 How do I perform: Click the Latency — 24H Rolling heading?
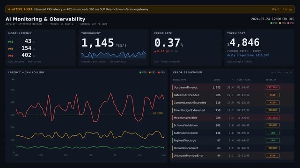26,72
